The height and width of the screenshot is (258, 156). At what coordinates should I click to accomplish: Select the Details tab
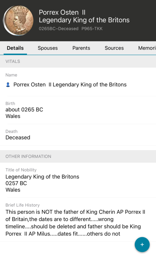(x=15, y=48)
